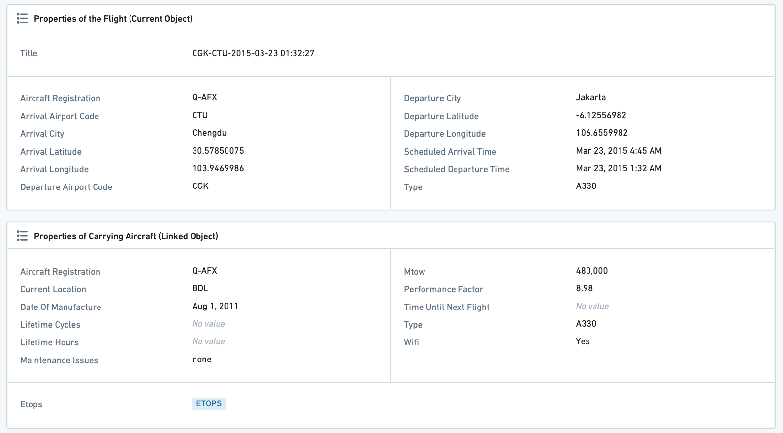Image resolution: width=783 pixels, height=433 pixels.
Task: Click the 'Maintenance Issues' label
Action: (x=59, y=360)
